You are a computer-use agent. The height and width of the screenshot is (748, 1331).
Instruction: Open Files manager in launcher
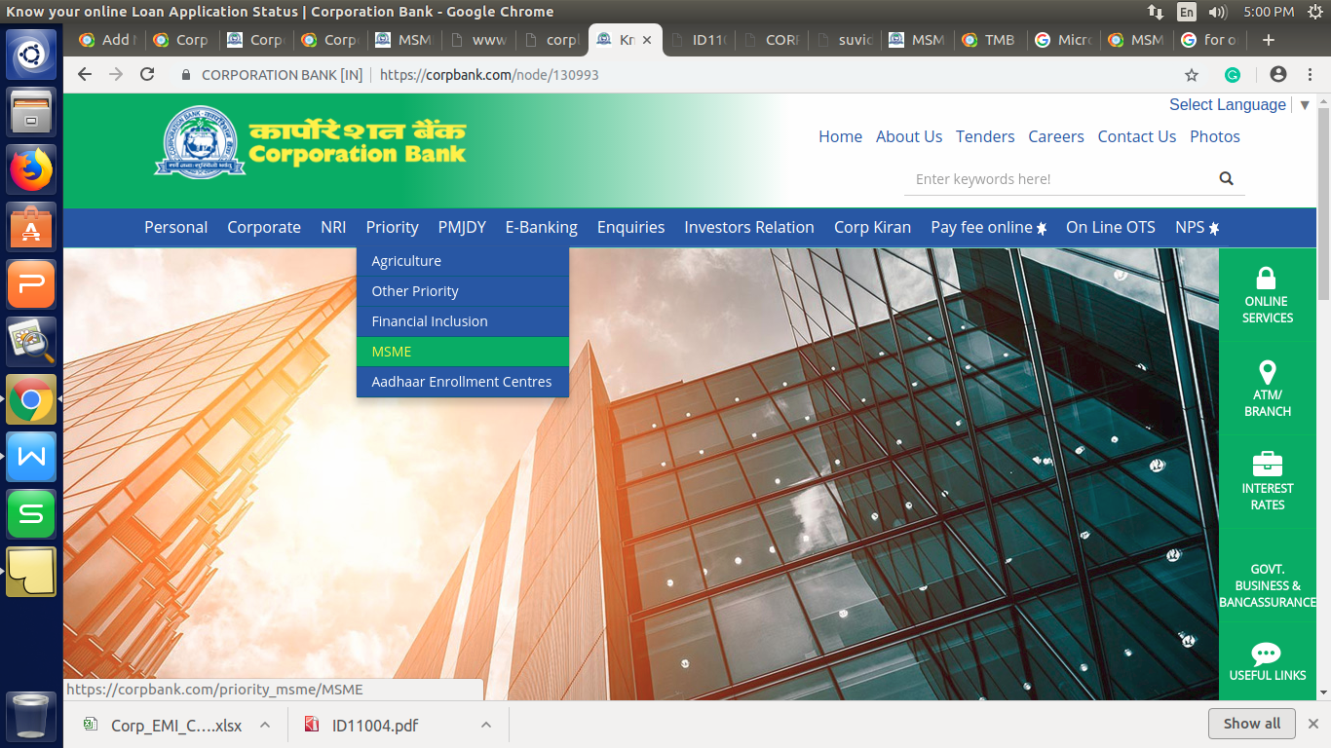click(x=31, y=112)
